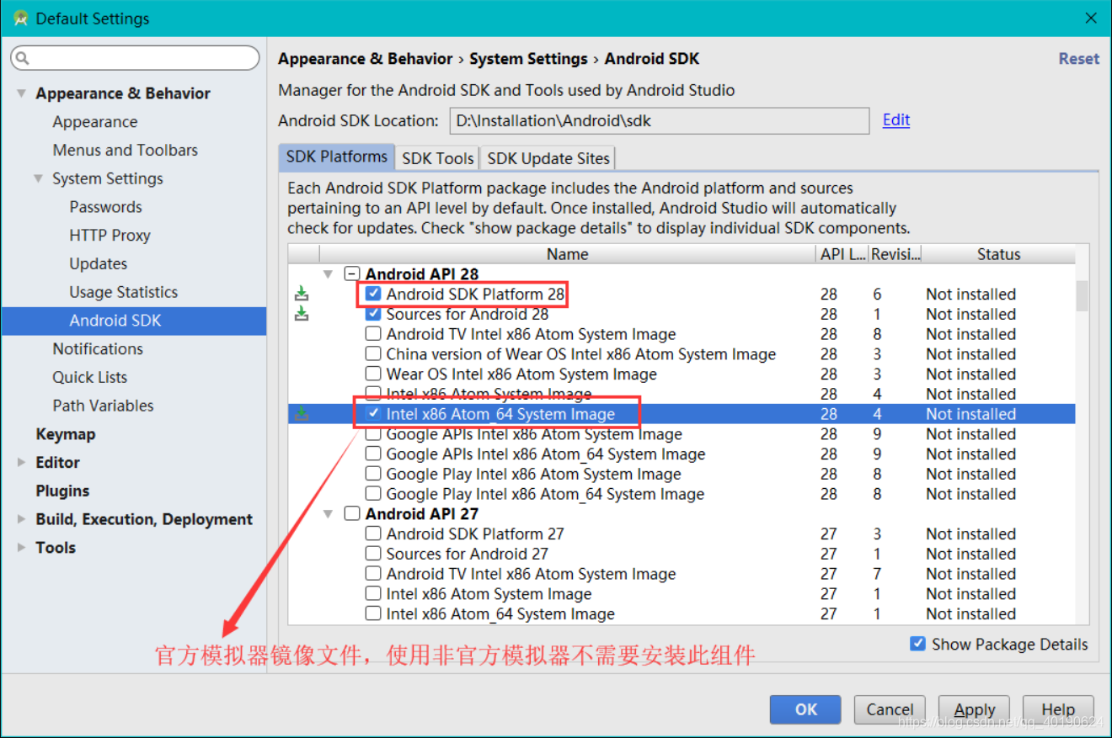Screen dimensions: 1112x738
Task: Click the Android Studio icon in title bar
Action: coord(21,19)
